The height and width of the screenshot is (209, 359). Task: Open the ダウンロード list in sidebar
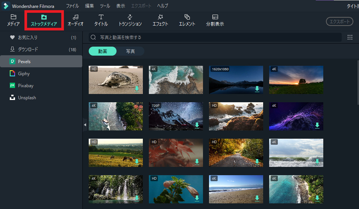41,49
